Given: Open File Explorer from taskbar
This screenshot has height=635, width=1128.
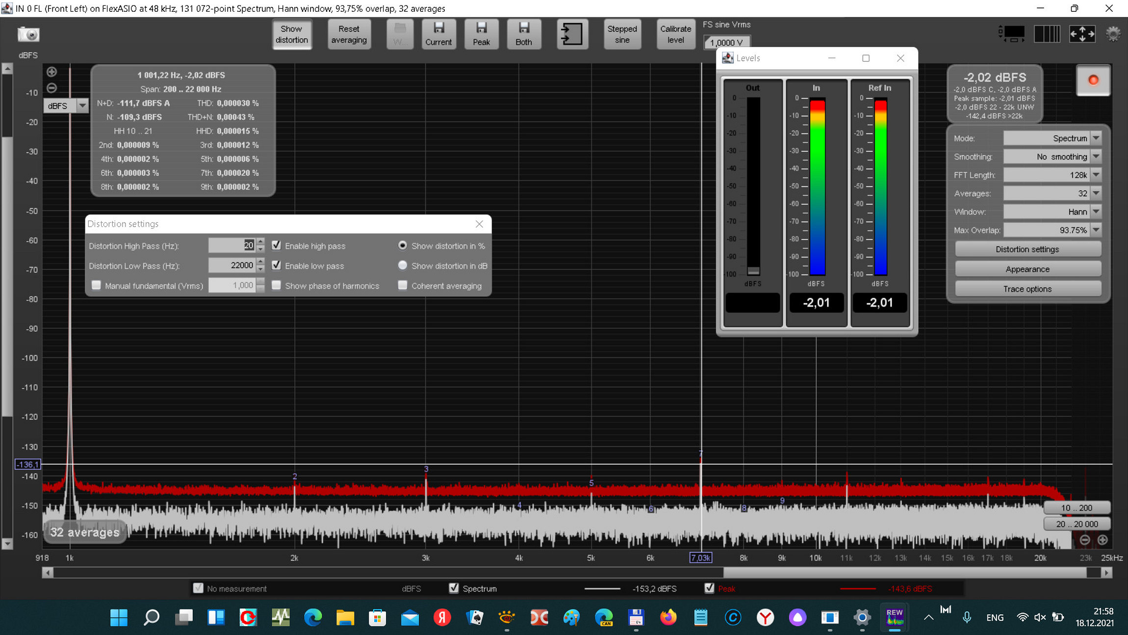Looking at the screenshot, I should (345, 617).
